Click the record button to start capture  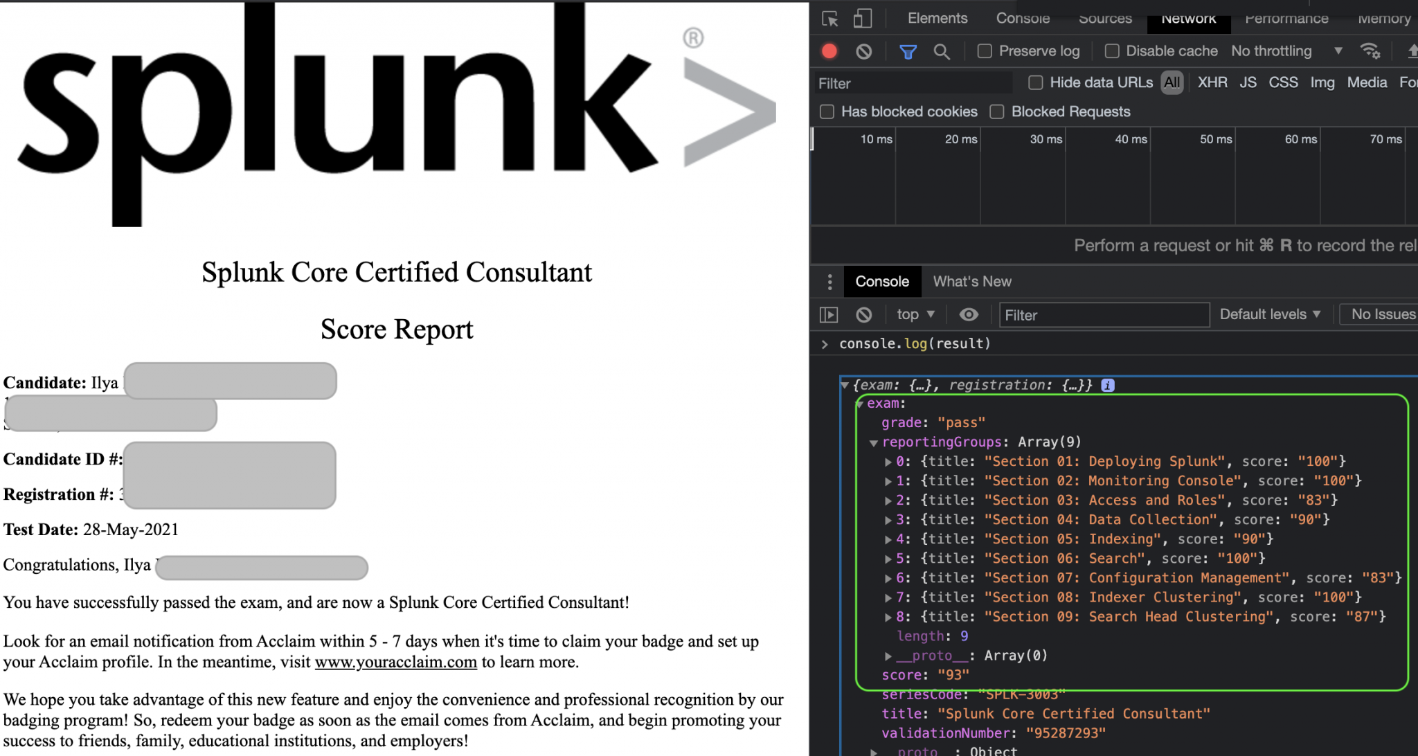coord(828,52)
